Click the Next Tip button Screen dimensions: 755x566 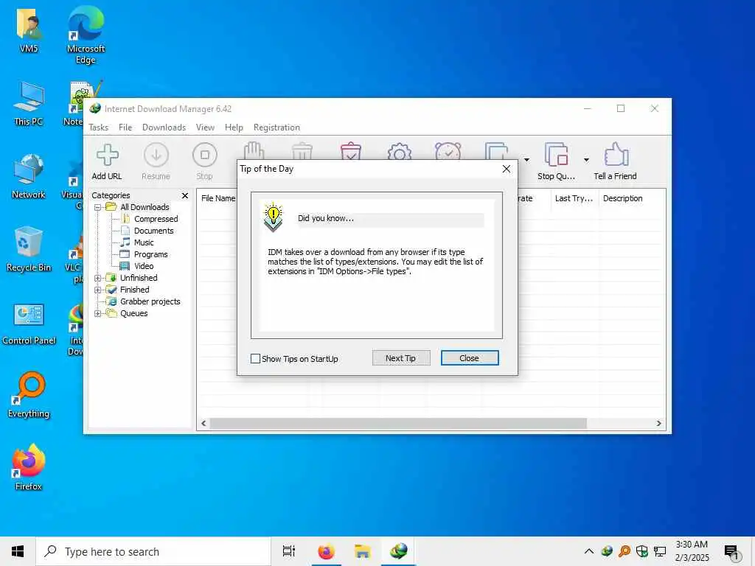coord(400,358)
